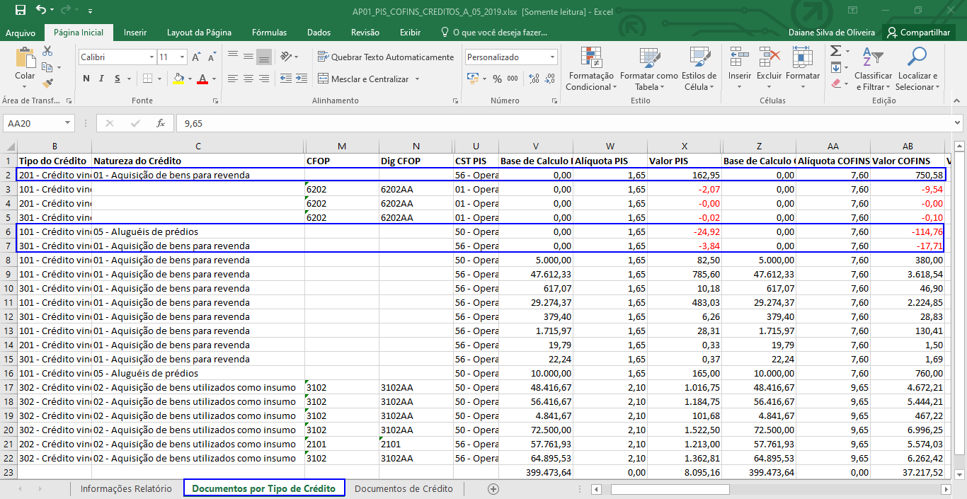Click the Compartilhar button
967x499 pixels.
pyautogui.click(x=918, y=33)
